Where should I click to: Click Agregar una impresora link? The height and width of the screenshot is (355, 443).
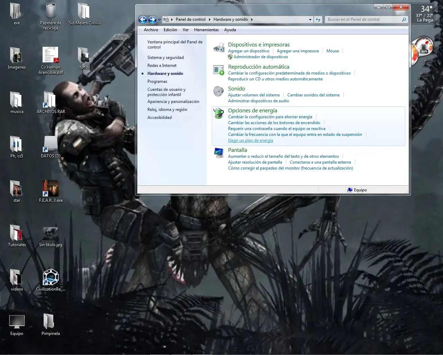(x=298, y=51)
